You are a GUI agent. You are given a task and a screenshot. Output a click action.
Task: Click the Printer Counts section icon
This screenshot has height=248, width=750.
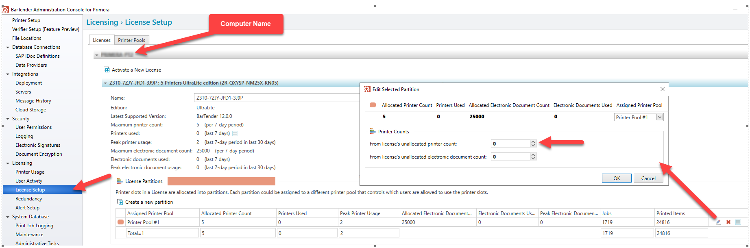click(372, 131)
